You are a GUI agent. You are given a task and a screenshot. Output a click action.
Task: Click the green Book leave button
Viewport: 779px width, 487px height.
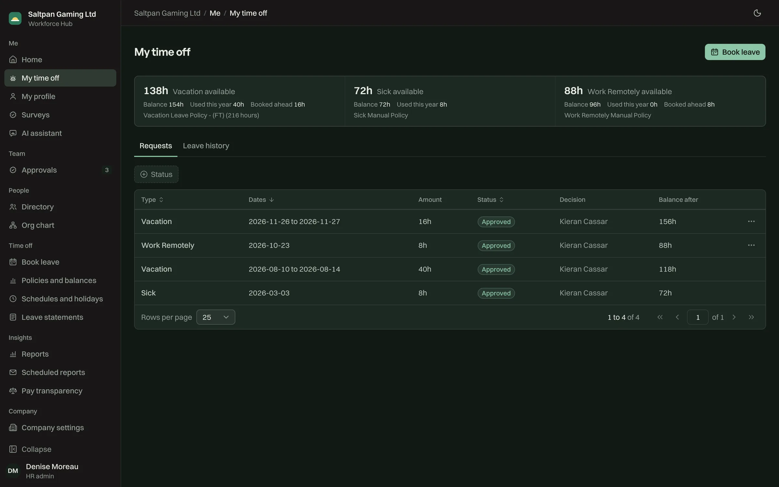point(735,52)
